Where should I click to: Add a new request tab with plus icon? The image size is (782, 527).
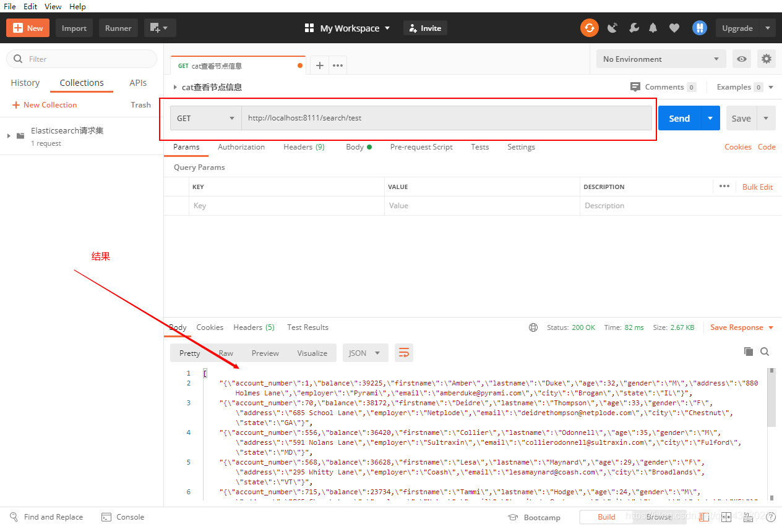[x=320, y=65]
